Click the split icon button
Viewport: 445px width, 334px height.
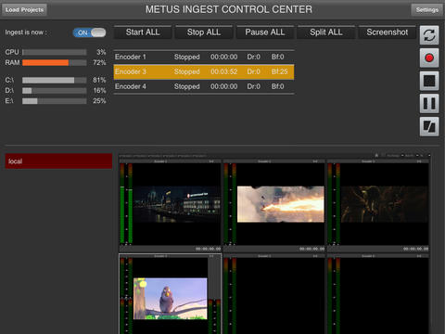tap(429, 126)
